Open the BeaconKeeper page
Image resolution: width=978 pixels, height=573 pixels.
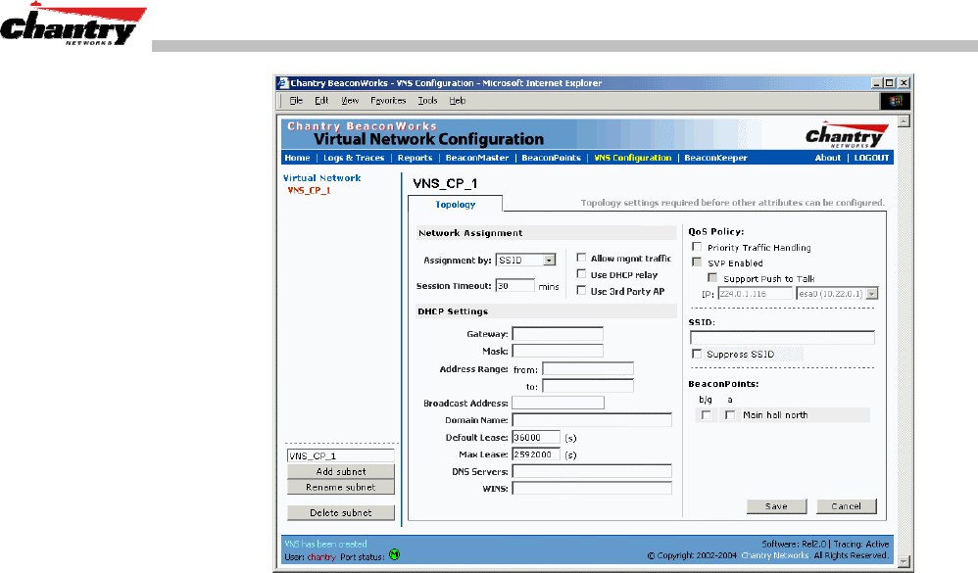[715, 158]
